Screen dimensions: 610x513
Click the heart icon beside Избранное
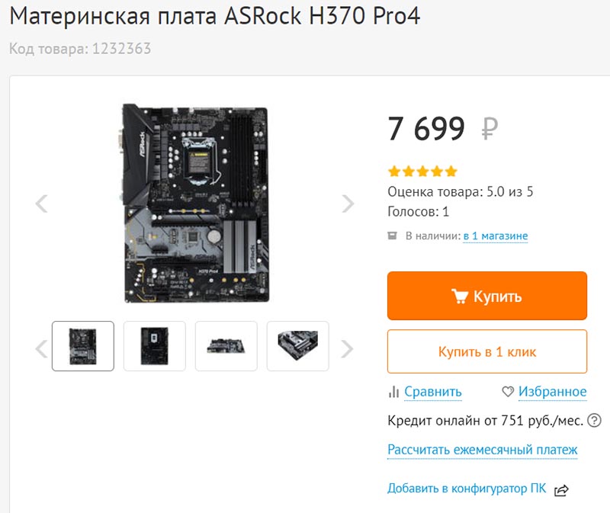point(508,391)
